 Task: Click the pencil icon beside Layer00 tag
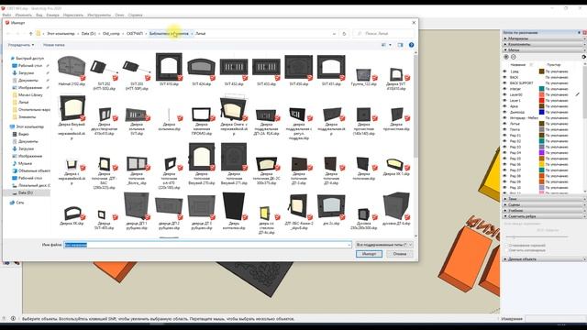[x=578, y=94]
